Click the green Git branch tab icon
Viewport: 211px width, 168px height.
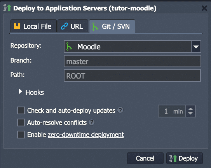pyautogui.click(x=95, y=26)
